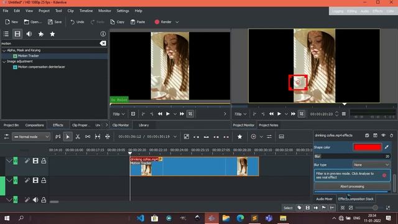
Task: Switch to the Project Bin tab
Action: click(11, 125)
